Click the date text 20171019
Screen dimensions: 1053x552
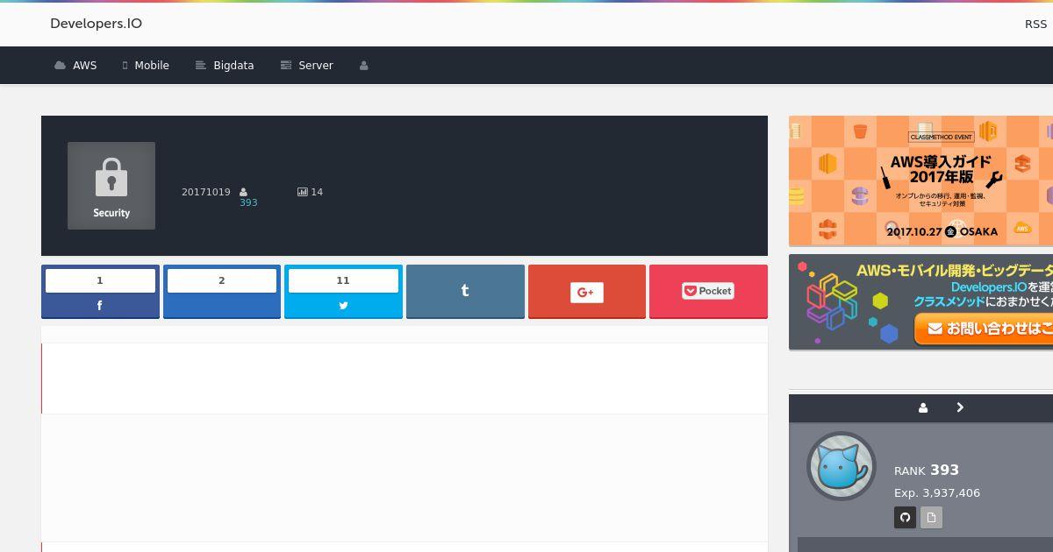(x=206, y=192)
